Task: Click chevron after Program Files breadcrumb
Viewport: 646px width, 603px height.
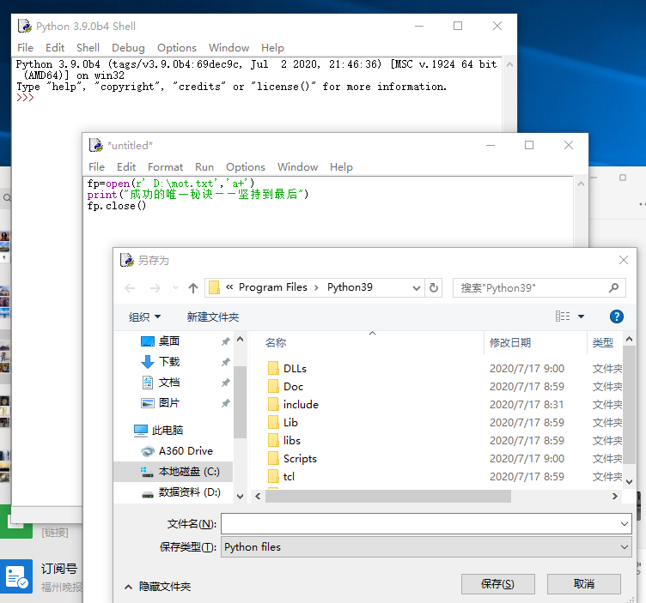Action: coord(316,287)
